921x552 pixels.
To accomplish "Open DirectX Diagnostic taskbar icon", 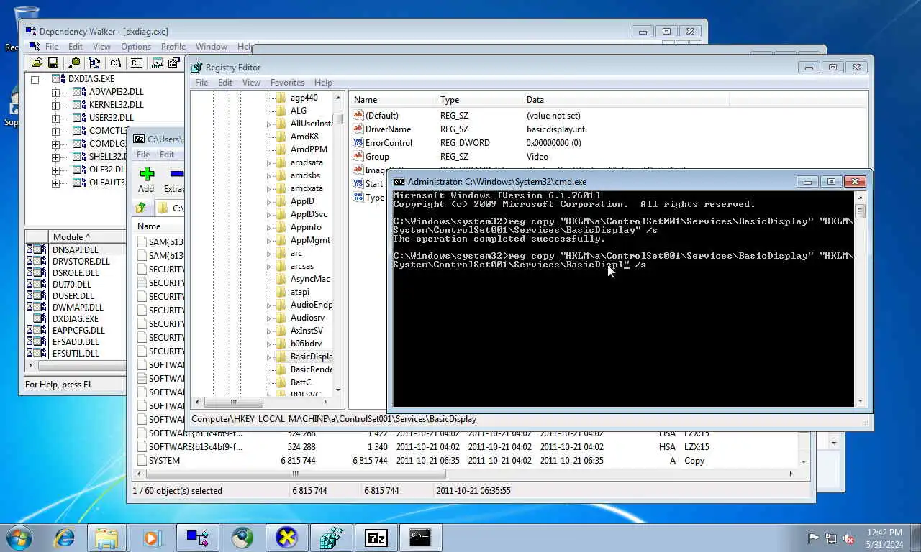I will point(286,537).
